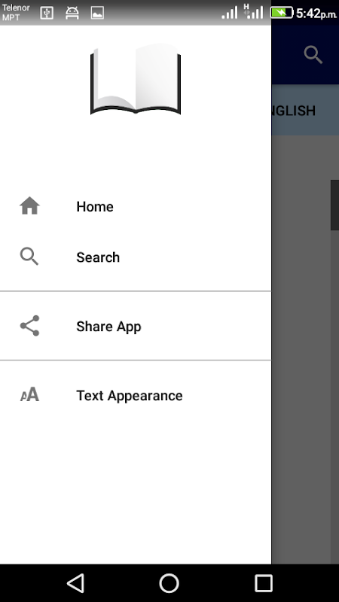
Task: Tap the Search magnifier icon in drawer
Action: [x=29, y=257]
